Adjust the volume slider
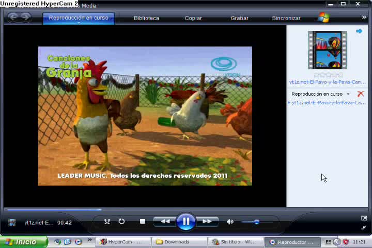Viewport: 372px width, 248px height. click(x=257, y=222)
